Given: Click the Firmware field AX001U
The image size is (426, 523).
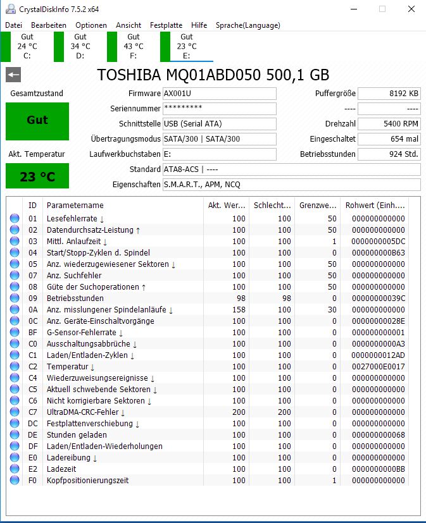Looking at the screenshot, I should point(220,94).
